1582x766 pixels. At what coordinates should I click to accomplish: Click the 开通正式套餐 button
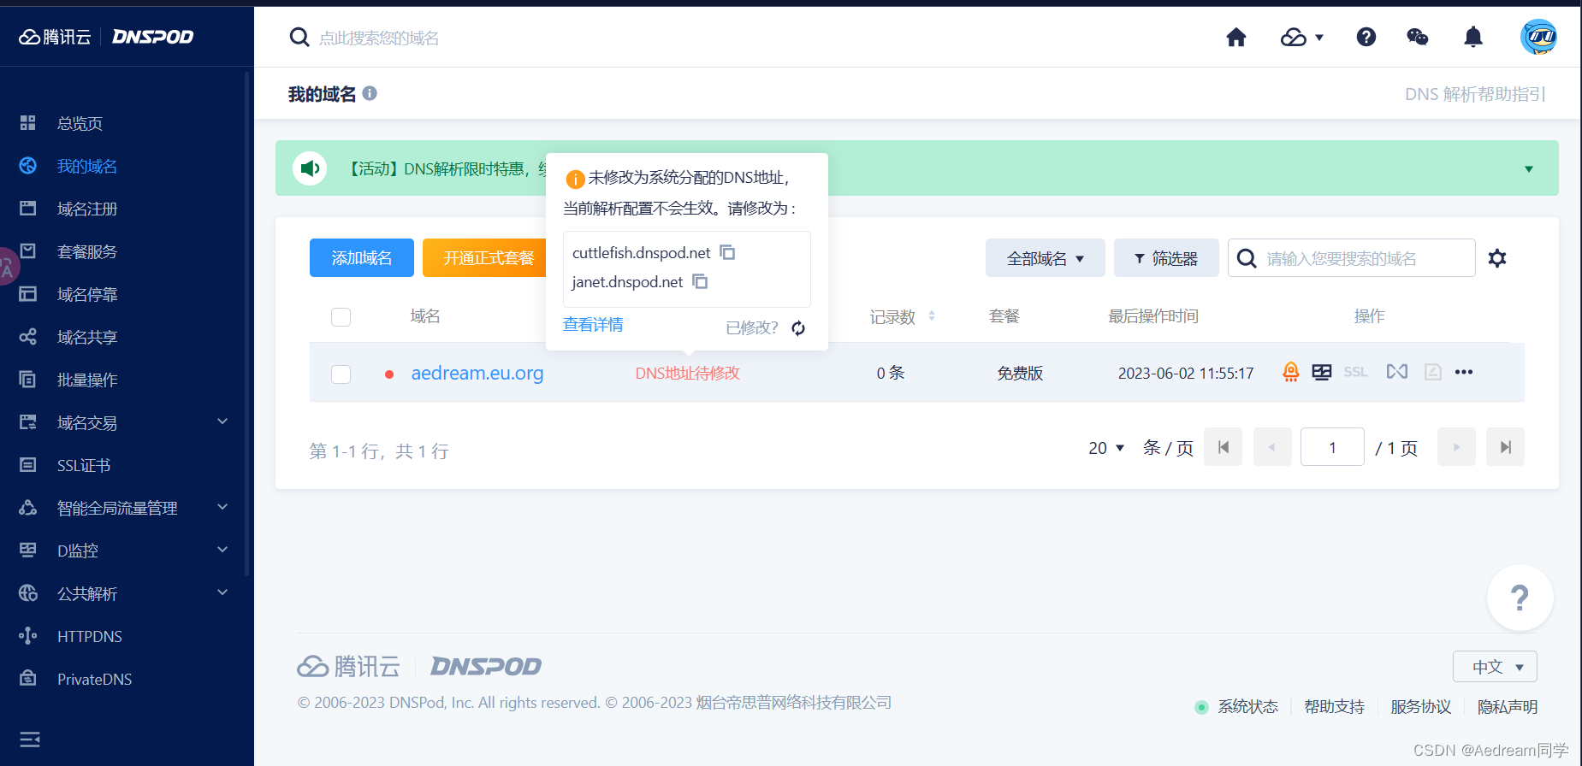coord(485,258)
